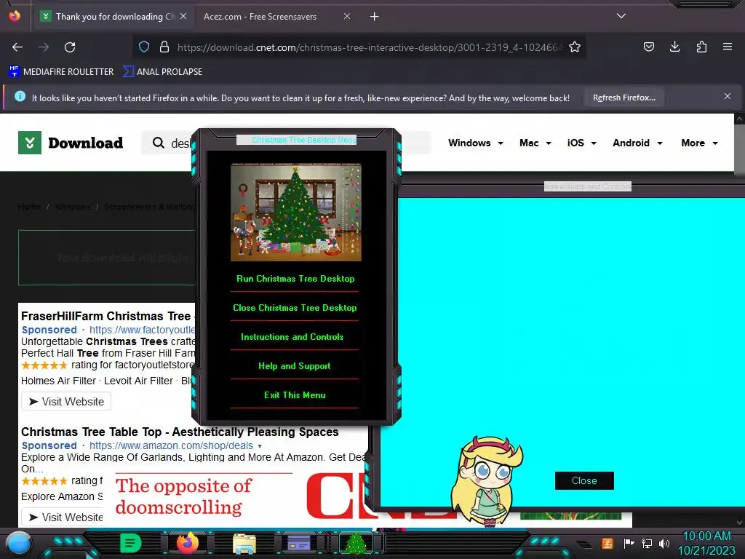Click the Home breadcrumb link
745x559 pixels.
point(29,207)
